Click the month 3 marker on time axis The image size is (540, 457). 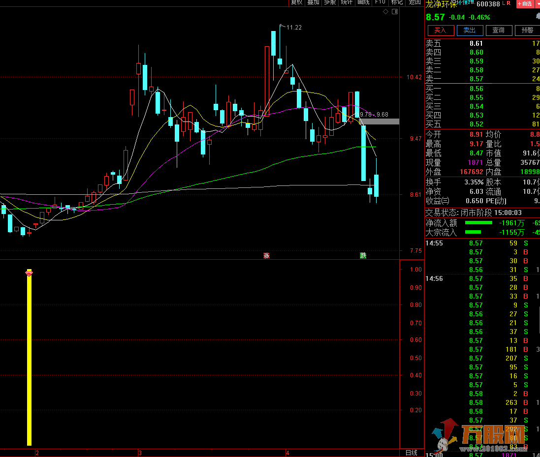(140, 453)
